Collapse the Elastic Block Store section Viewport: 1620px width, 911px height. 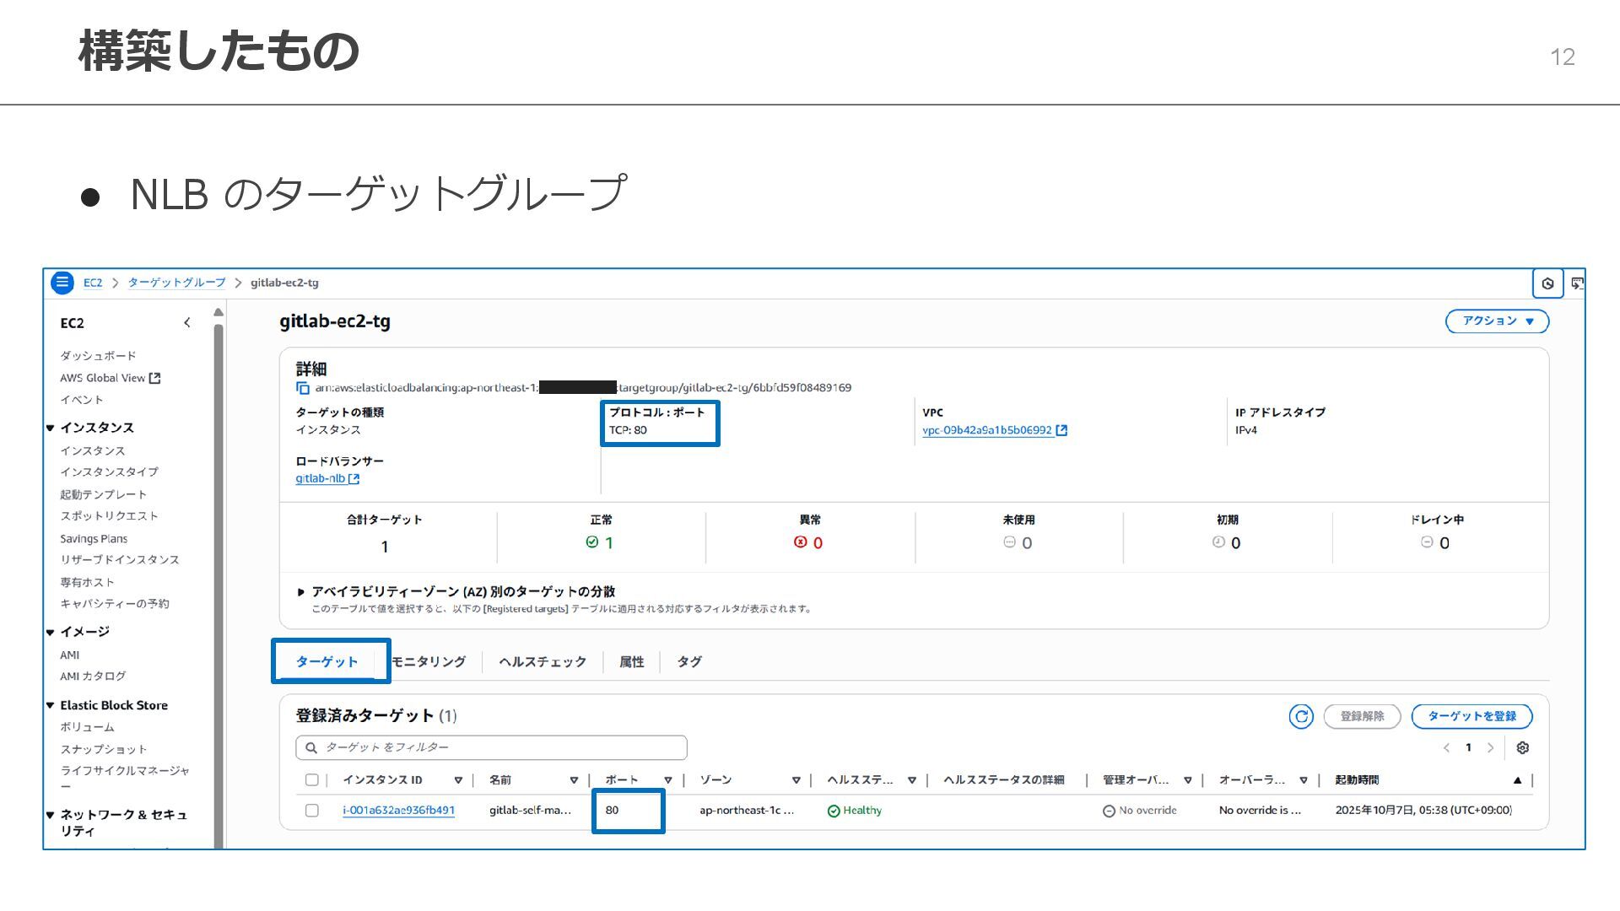click(51, 705)
